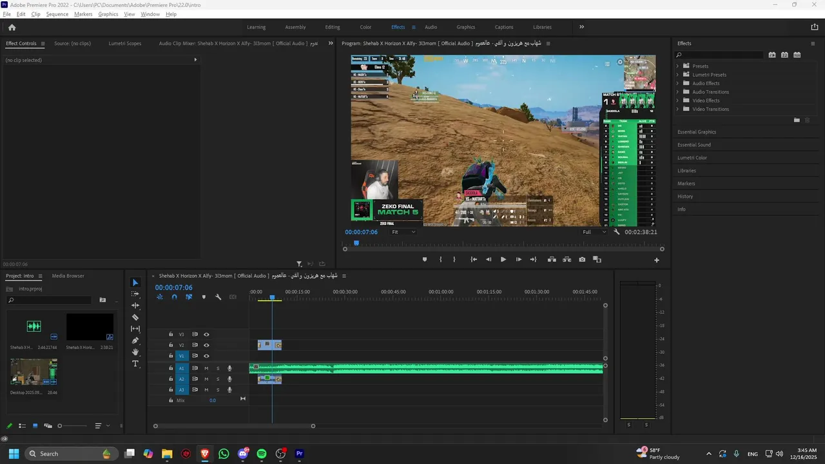Enable voice-over record on A3
The width and height of the screenshot is (825, 464).
tap(229, 390)
